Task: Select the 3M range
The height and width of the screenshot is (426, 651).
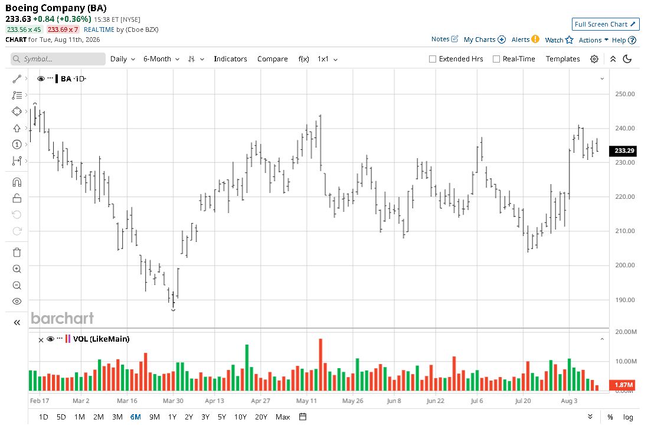Action: (x=117, y=417)
